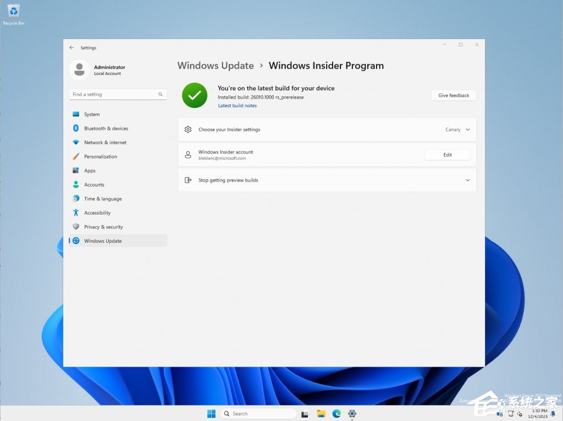
Task: Open Task View on the taskbar
Action: (305, 414)
